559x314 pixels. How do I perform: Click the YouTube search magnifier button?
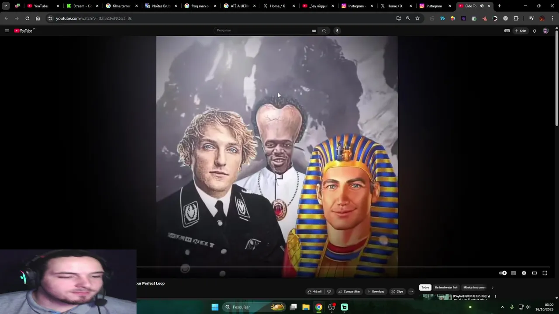pos(324,31)
